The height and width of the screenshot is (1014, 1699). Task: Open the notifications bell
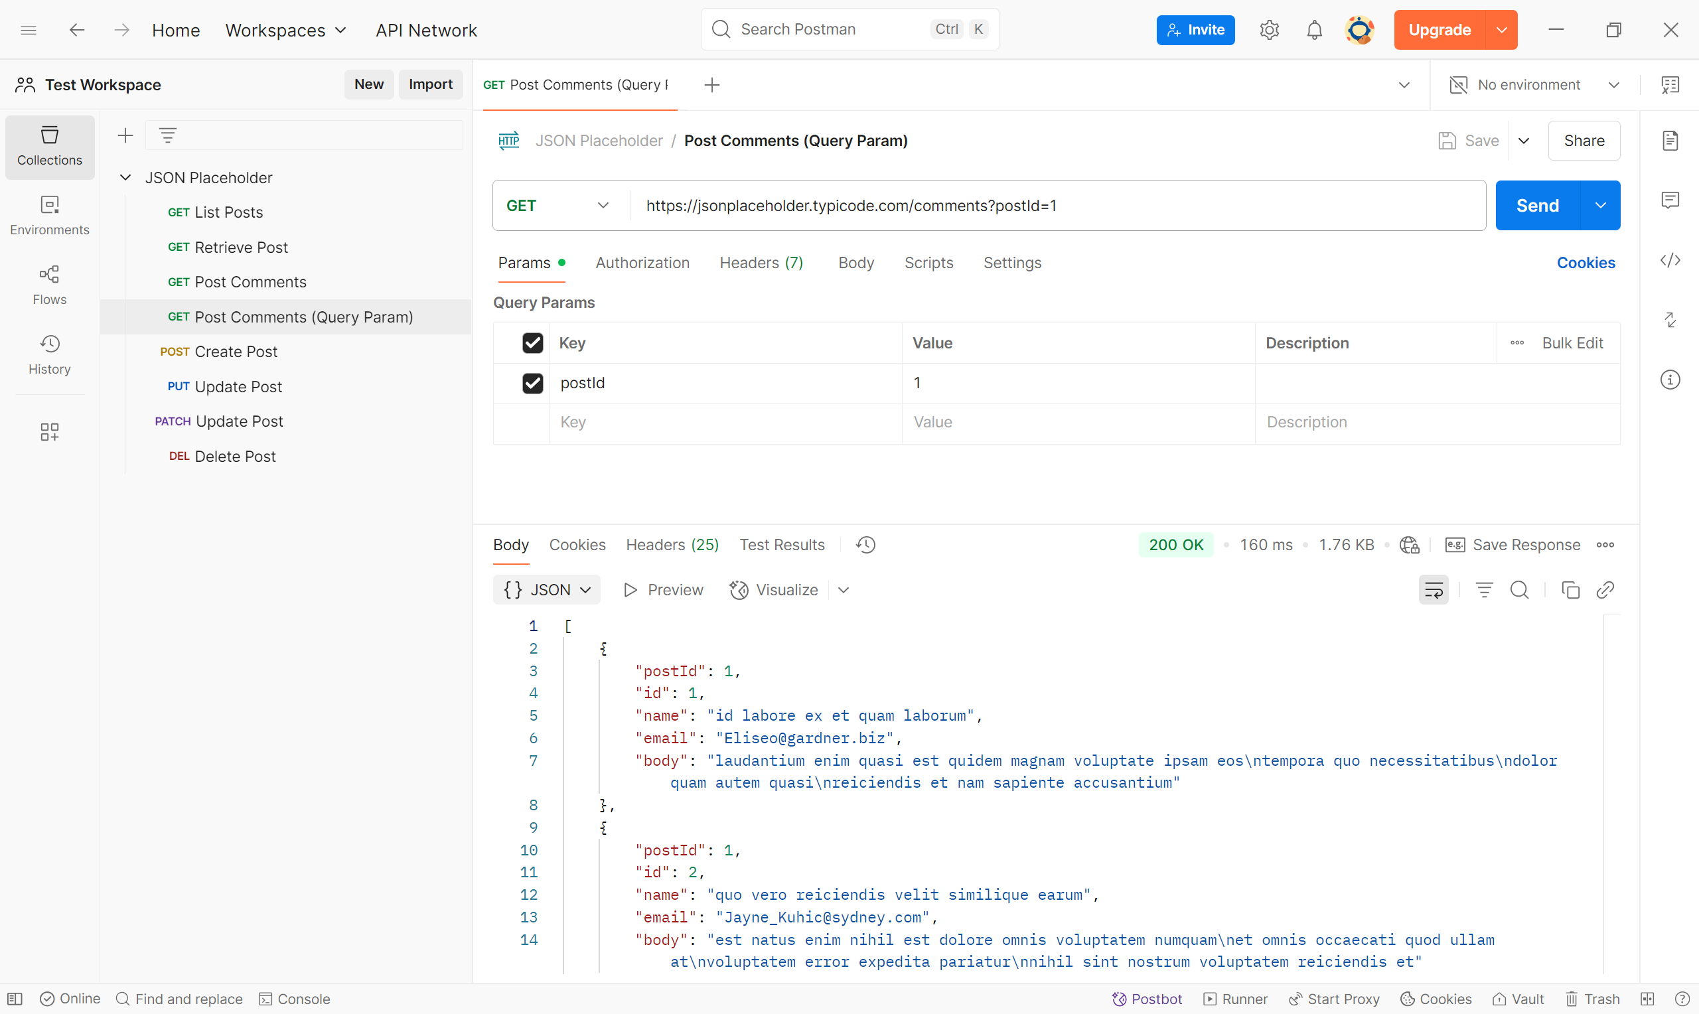pos(1314,30)
